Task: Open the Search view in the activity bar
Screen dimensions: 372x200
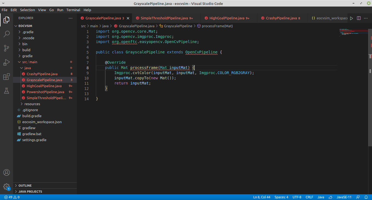Action: point(7,34)
